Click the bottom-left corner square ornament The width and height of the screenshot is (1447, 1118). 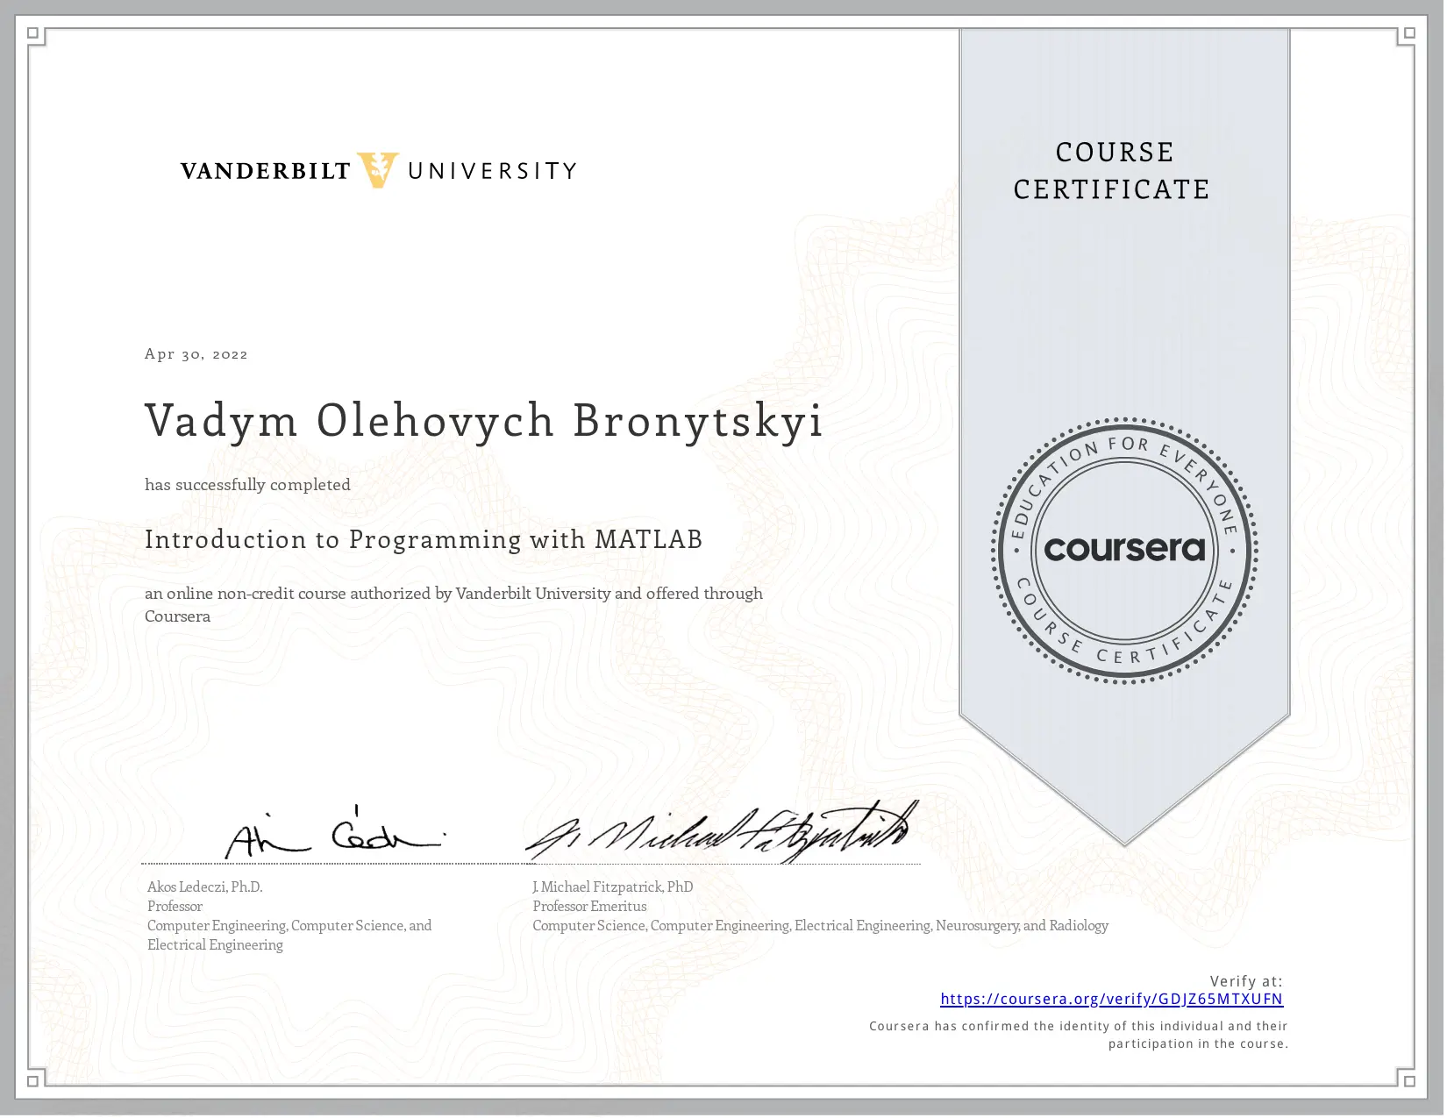[33, 1079]
